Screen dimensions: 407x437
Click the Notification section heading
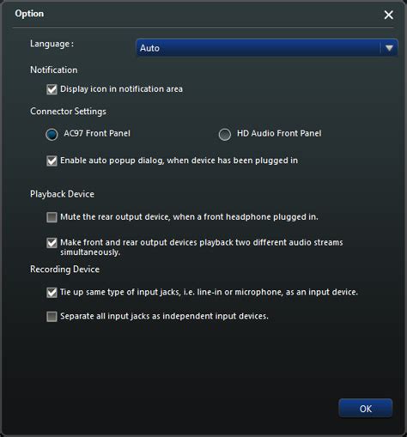54,70
